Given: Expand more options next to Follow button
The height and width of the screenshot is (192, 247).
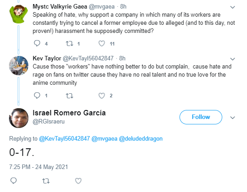Looking at the screenshot, I should tap(233, 118).
